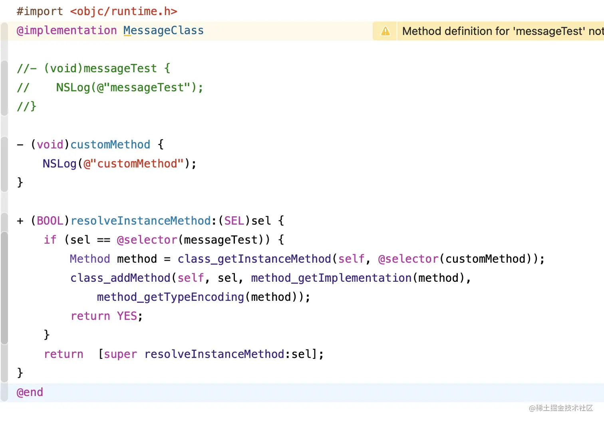Click the method_getTypeEncoding function call
This screenshot has height=423, width=604.
click(170, 297)
